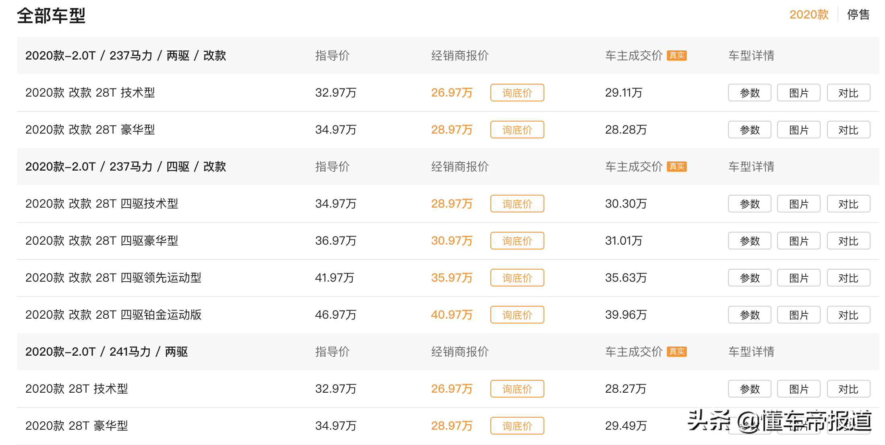Switch to the 2020款 tab
Screen dimensions: 885x445
808,14
